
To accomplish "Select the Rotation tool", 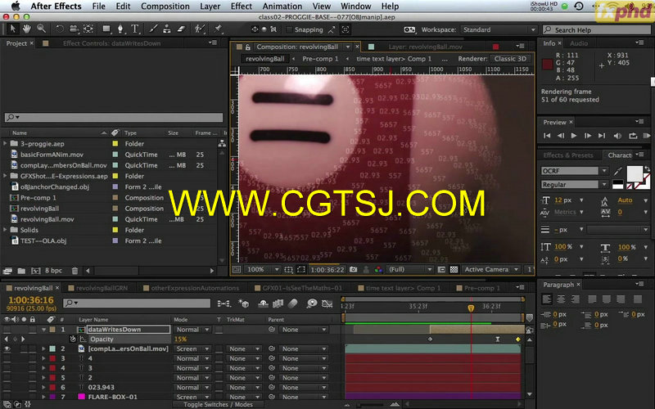I will pyautogui.click(x=60, y=29).
